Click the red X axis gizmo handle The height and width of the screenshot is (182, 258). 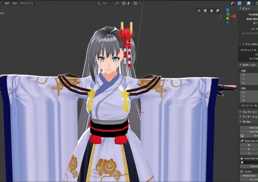pos(234,16)
